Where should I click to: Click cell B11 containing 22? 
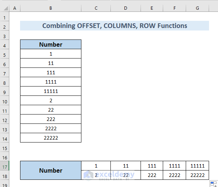[51, 109]
